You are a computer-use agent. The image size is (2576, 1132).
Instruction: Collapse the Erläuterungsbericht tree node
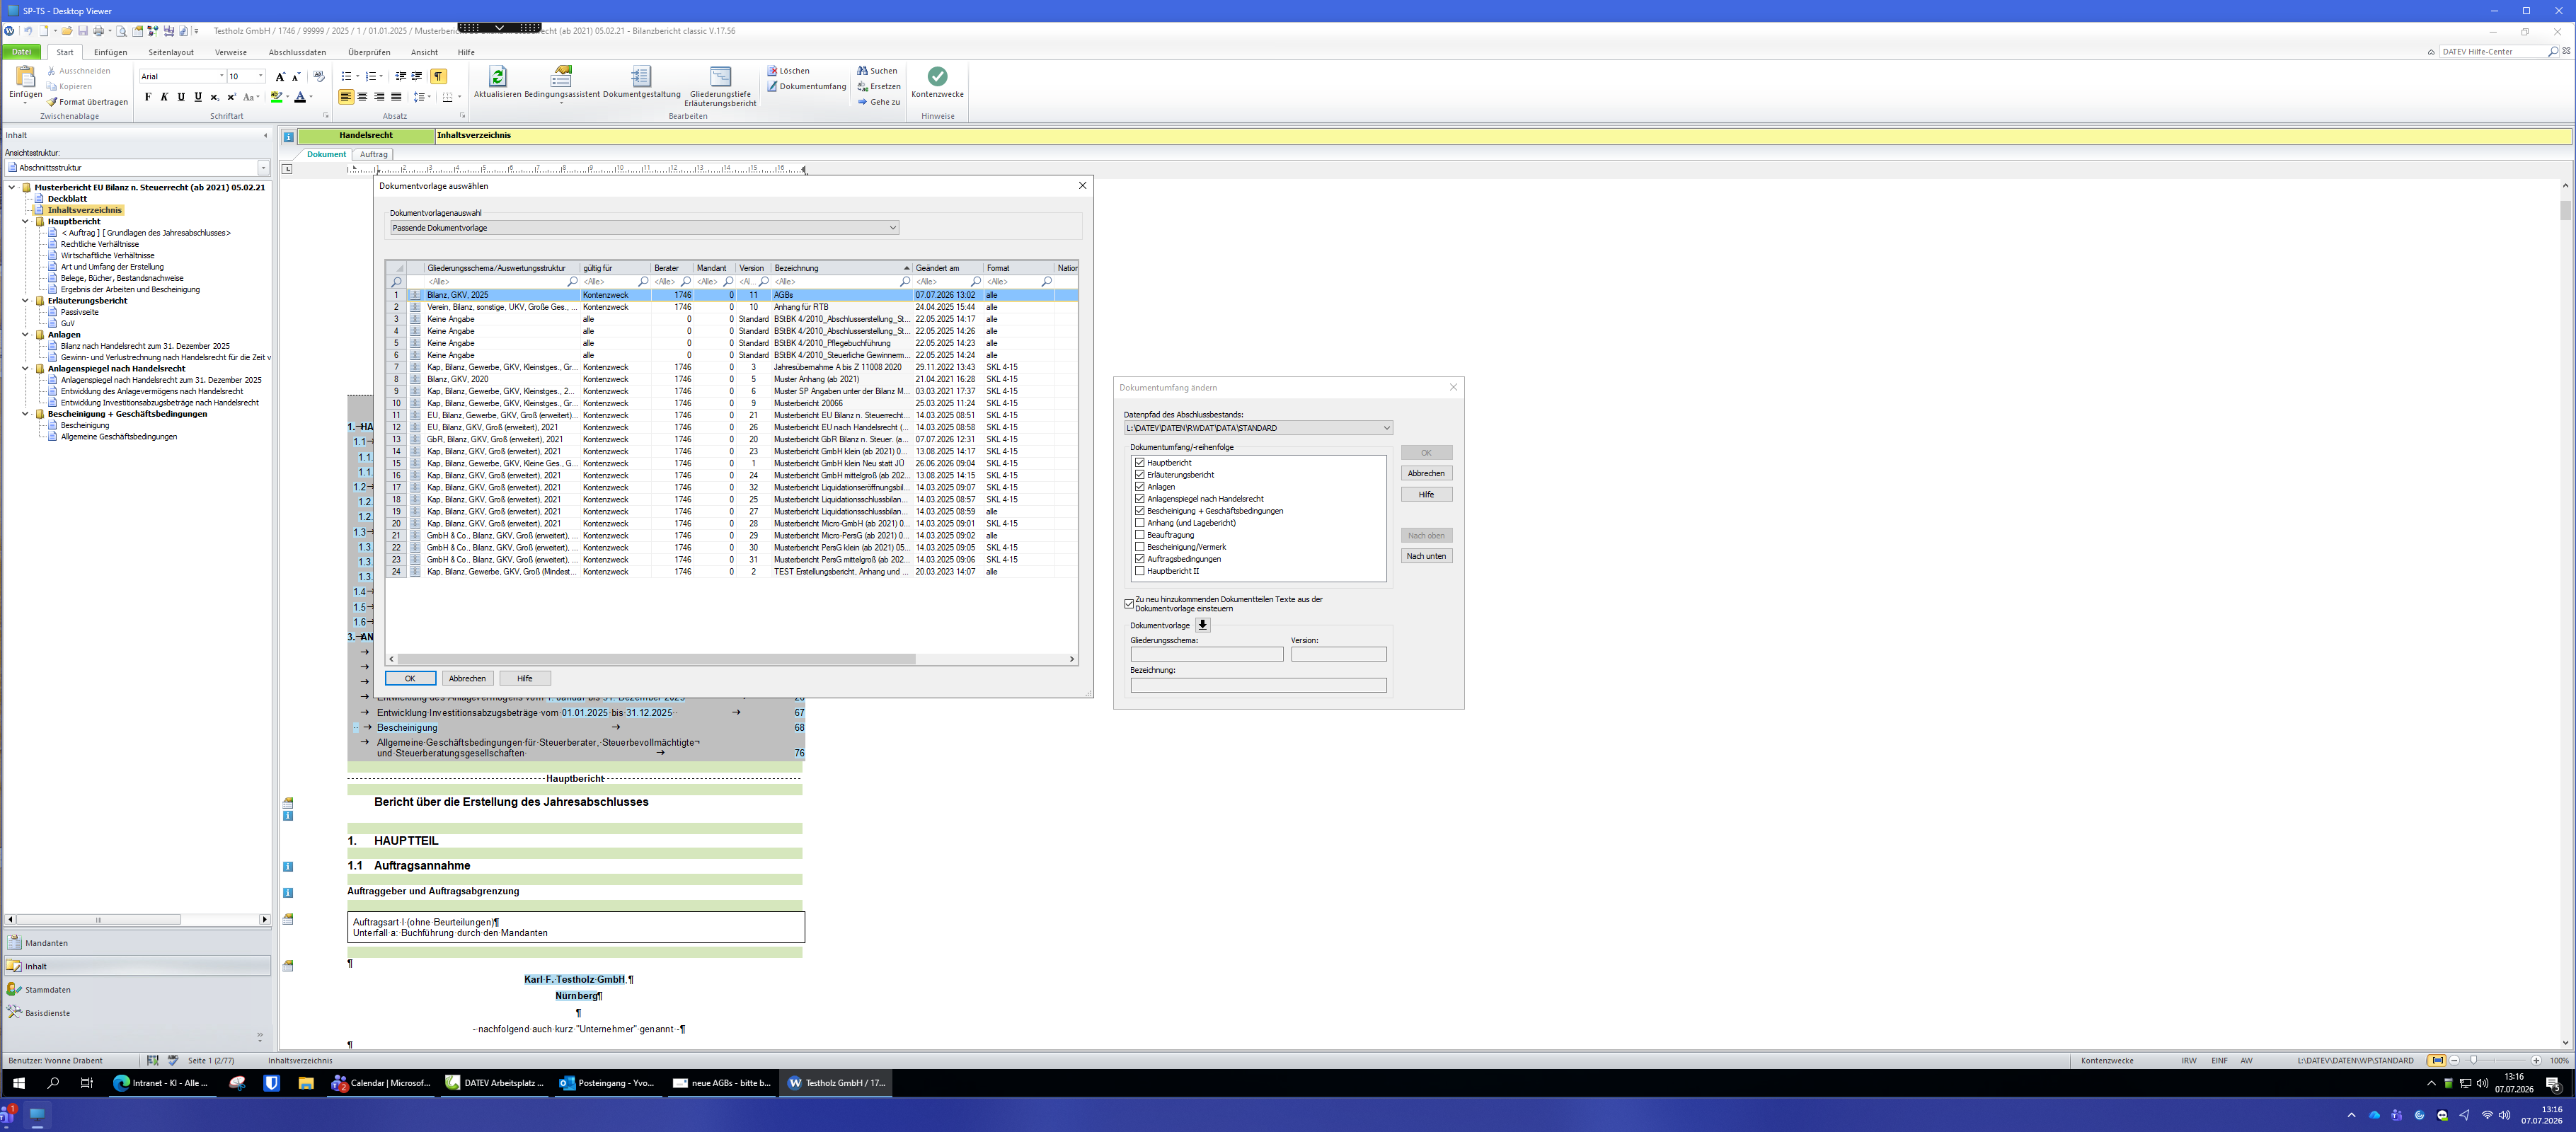[x=26, y=301]
